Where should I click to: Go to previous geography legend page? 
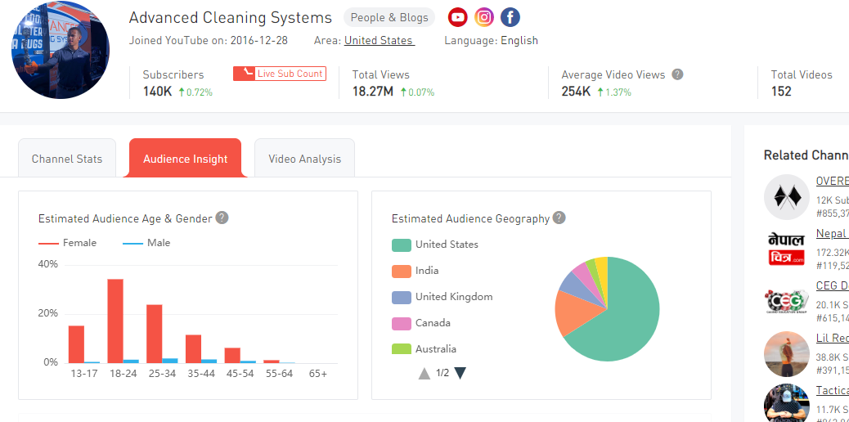coord(424,373)
